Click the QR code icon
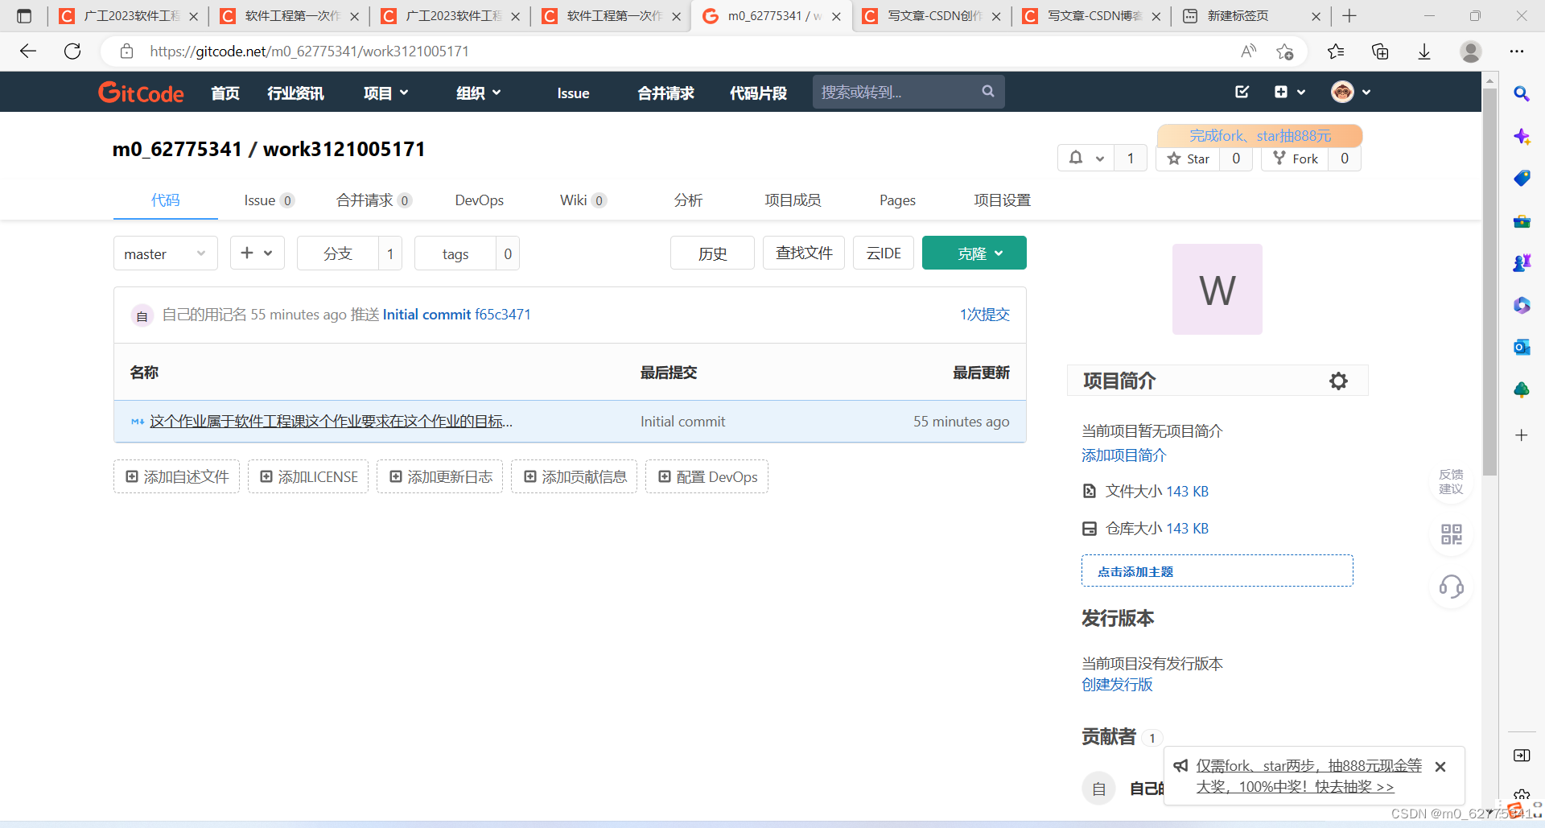 tap(1451, 534)
